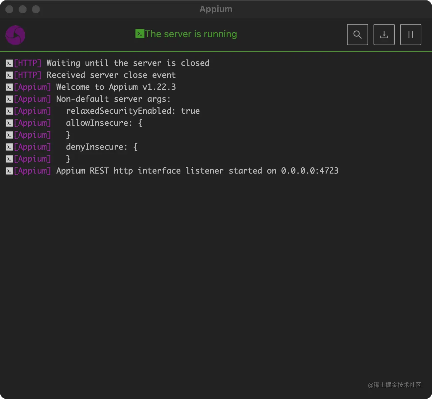Click "The server is running" status text
432x399 pixels.
pyautogui.click(x=191, y=34)
